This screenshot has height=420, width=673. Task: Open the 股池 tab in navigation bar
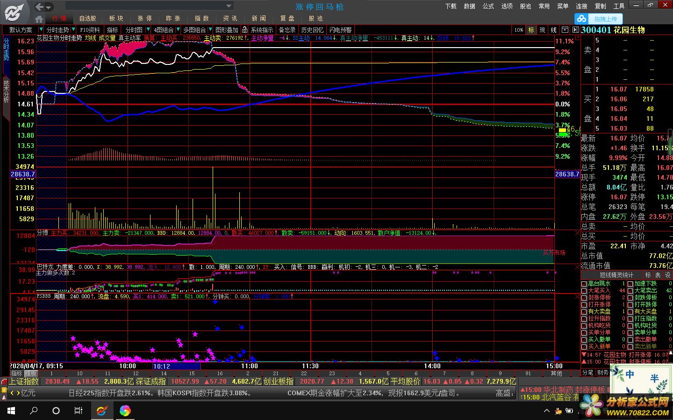click(x=315, y=18)
